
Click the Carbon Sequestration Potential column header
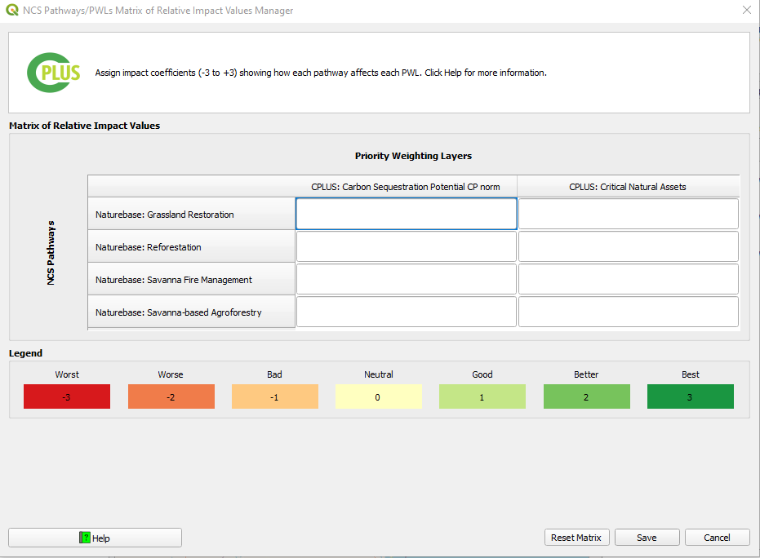coord(406,187)
